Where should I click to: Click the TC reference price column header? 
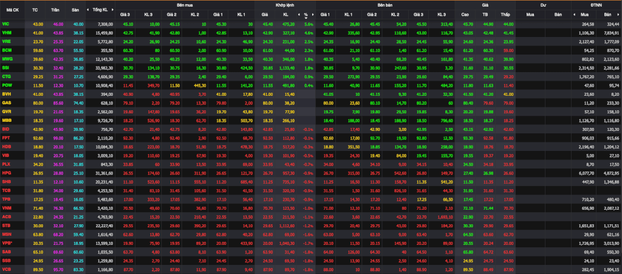(35, 10)
